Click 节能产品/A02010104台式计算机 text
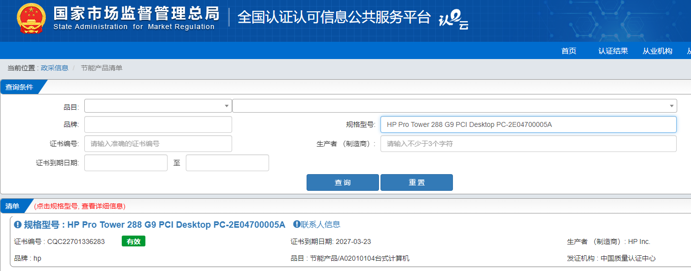The height and width of the screenshot is (271, 691). click(359, 258)
